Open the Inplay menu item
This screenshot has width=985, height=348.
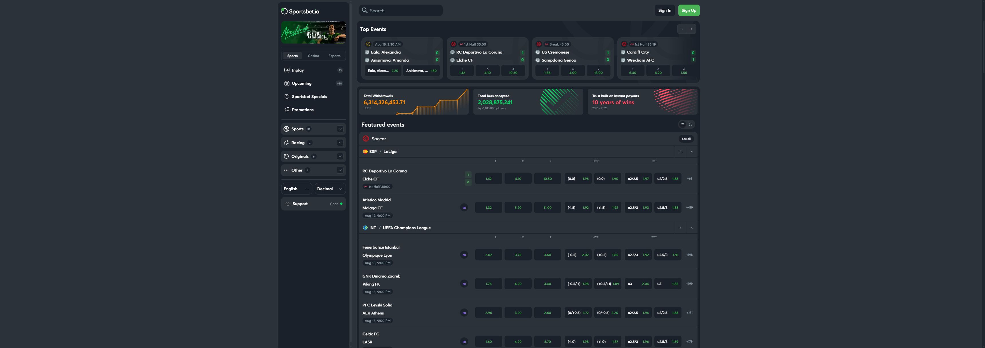313,70
